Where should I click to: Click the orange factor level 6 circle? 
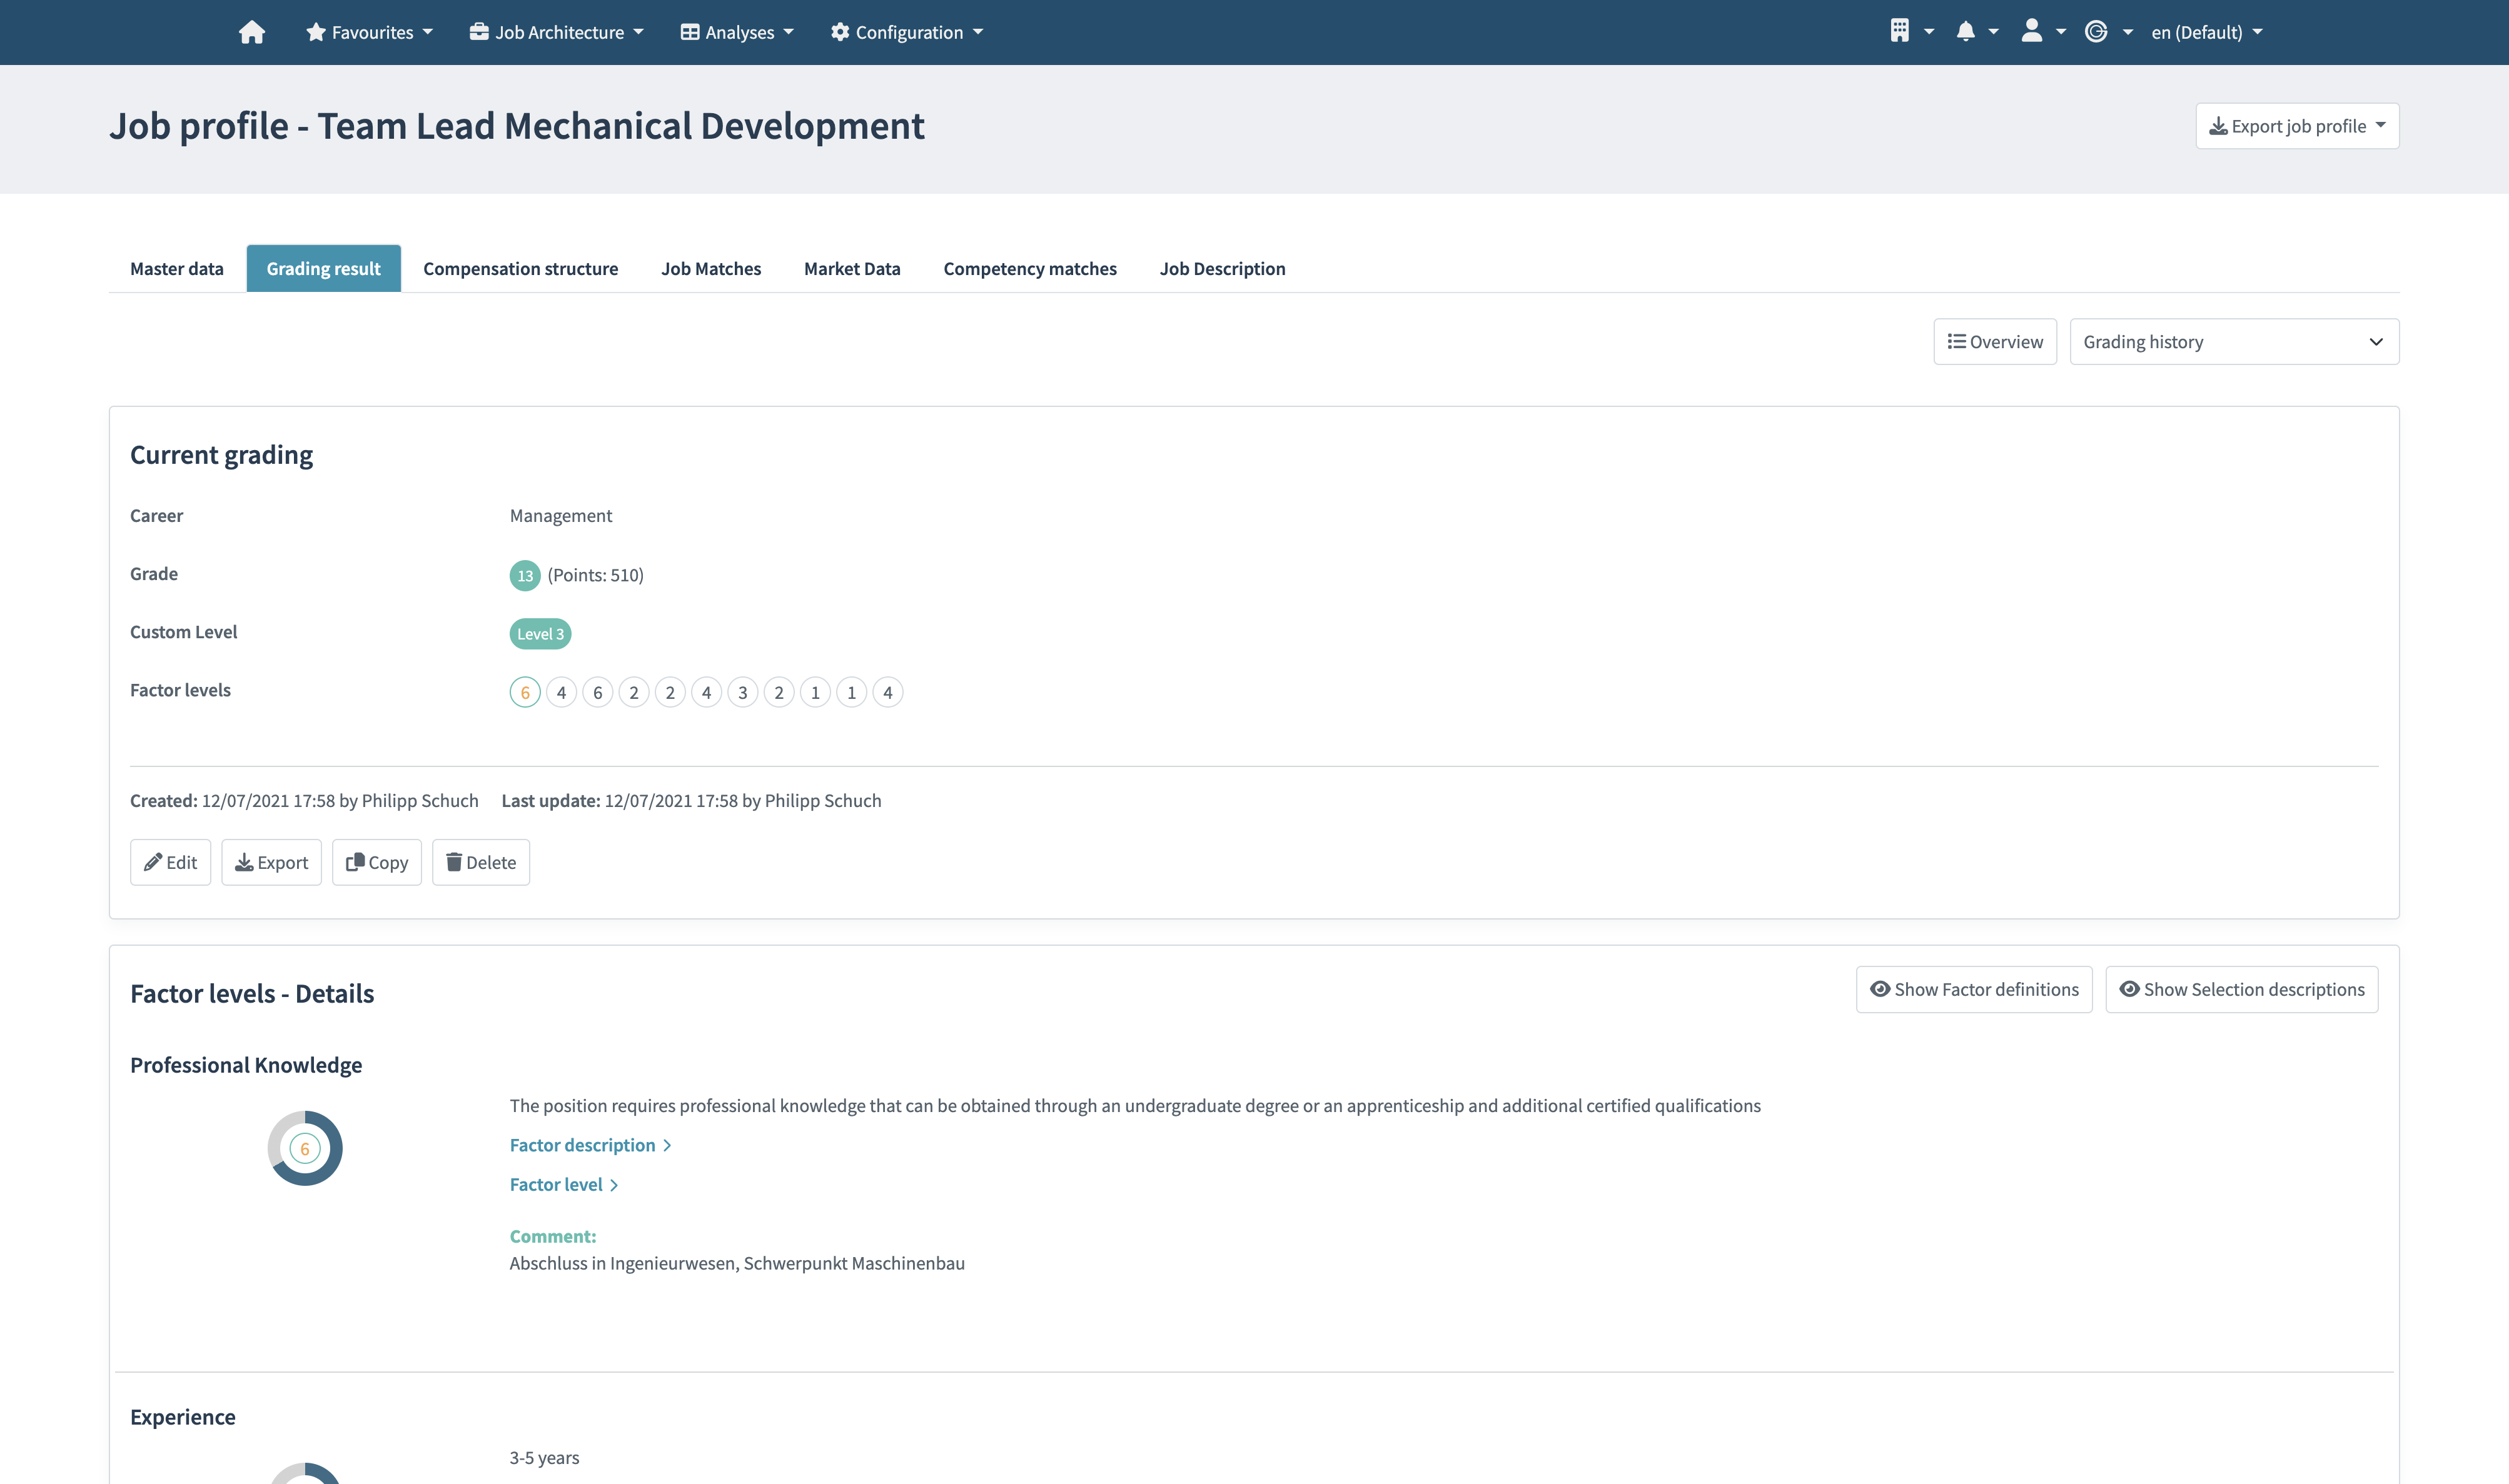(x=524, y=692)
